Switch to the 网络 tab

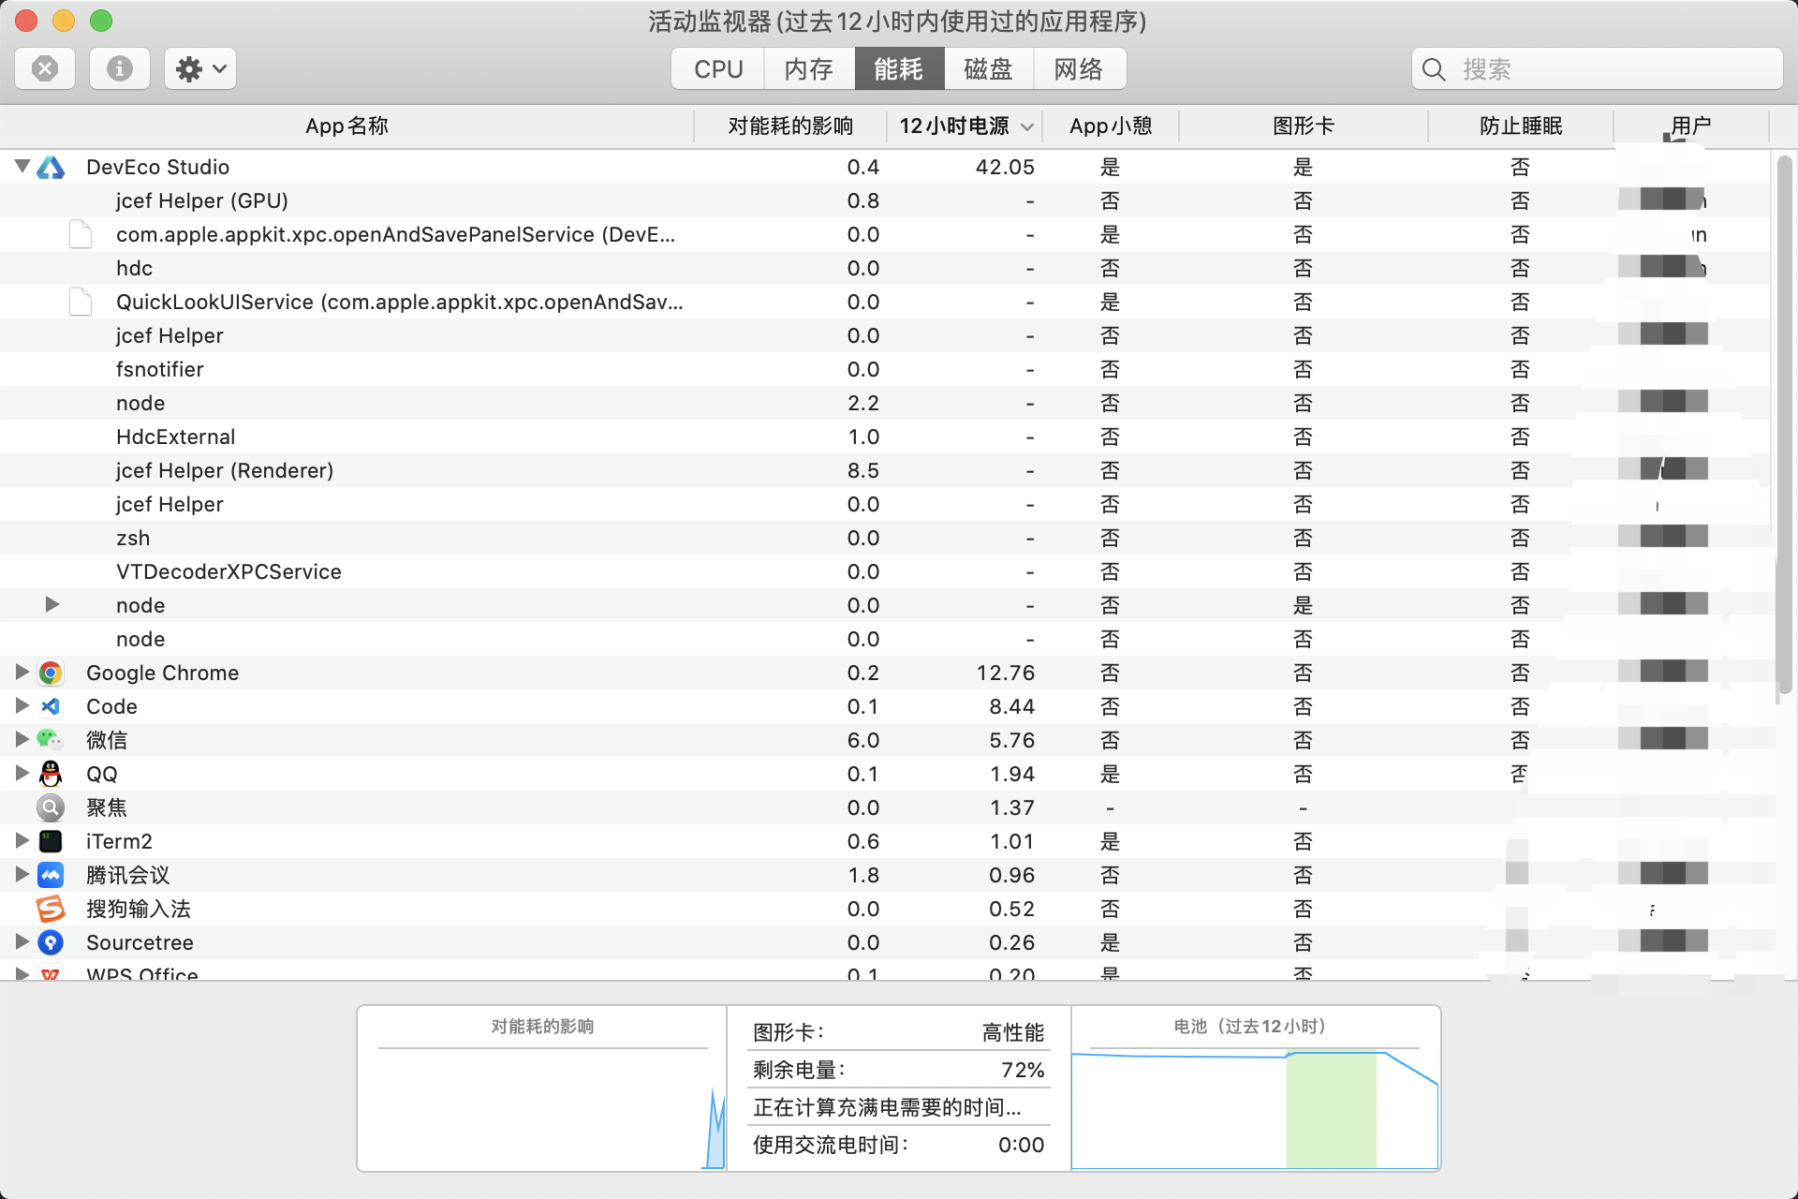coord(1080,69)
